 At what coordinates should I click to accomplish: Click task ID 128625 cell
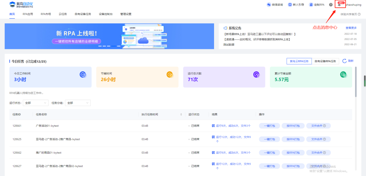17,139
